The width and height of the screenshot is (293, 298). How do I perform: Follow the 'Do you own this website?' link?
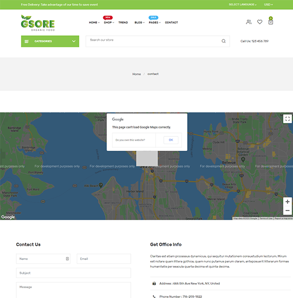tap(130, 140)
